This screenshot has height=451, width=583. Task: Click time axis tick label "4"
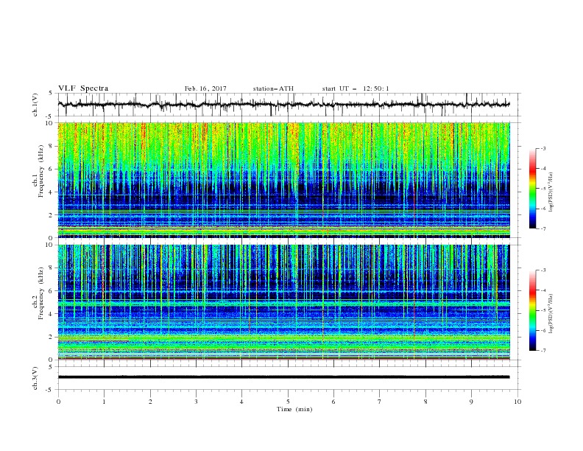(241, 402)
